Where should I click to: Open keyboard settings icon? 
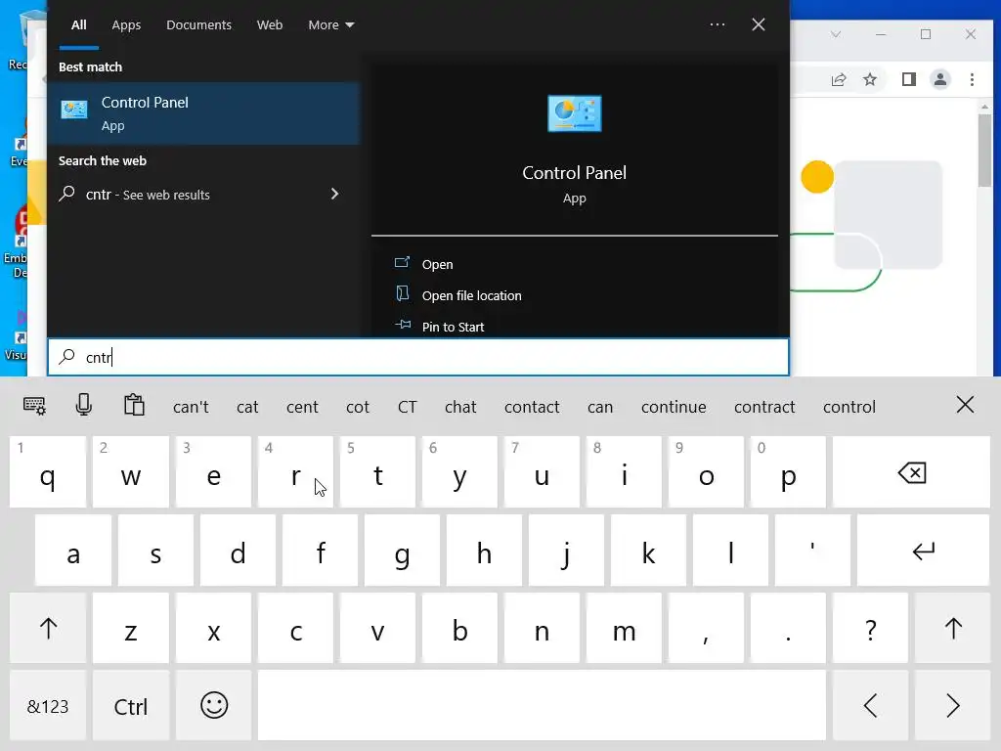click(x=34, y=406)
